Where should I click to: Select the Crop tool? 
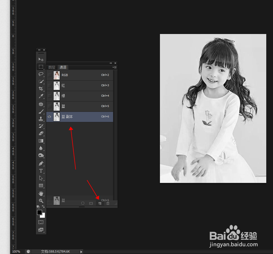coord(41,89)
